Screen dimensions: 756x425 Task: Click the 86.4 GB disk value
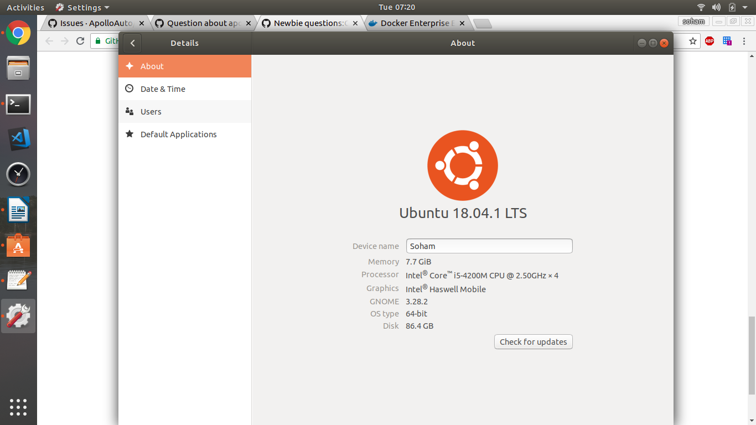point(420,326)
